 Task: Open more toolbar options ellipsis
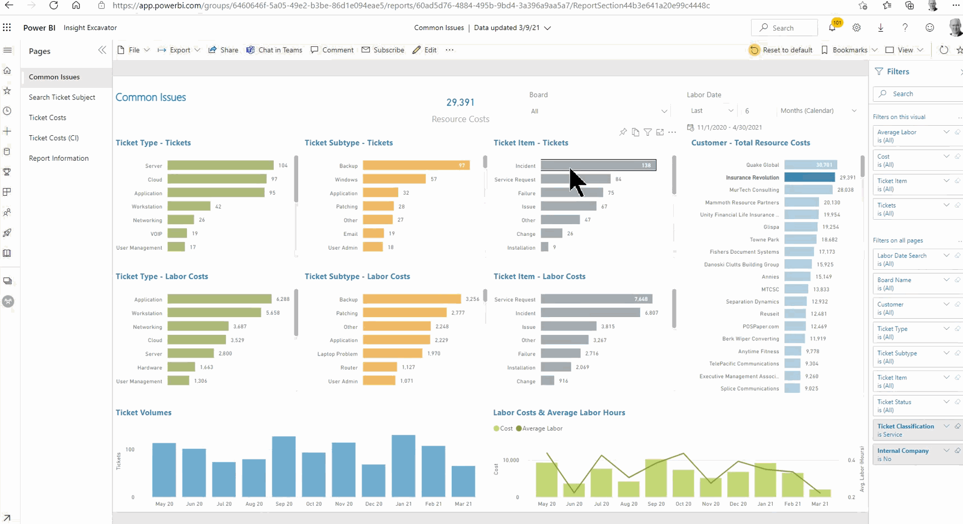(x=450, y=50)
